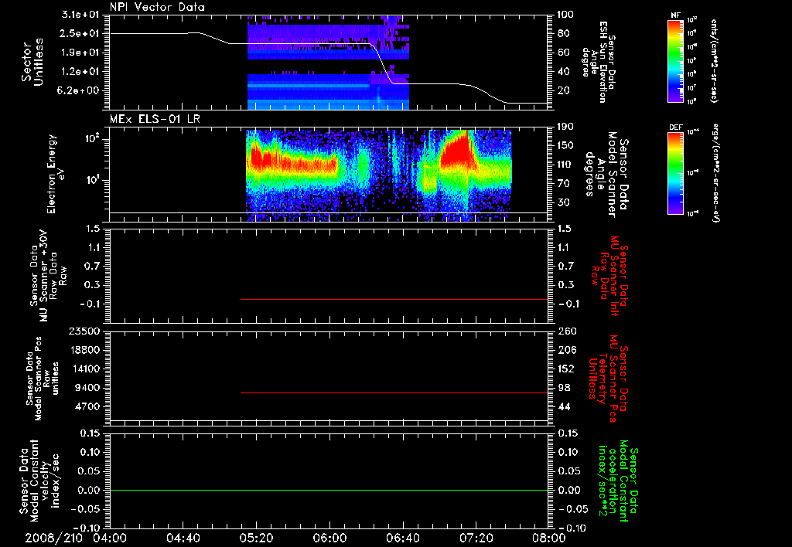
Task: Click the green velocity line in bottom panel
Action: 329,490
